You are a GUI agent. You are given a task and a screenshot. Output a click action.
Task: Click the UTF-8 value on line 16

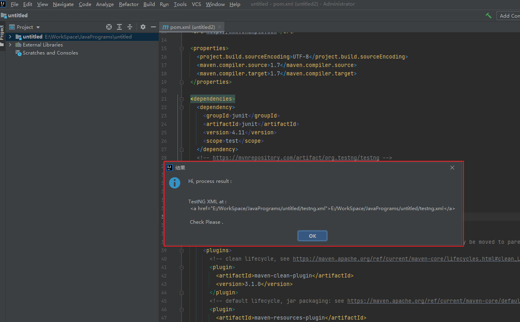tap(300, 57)
